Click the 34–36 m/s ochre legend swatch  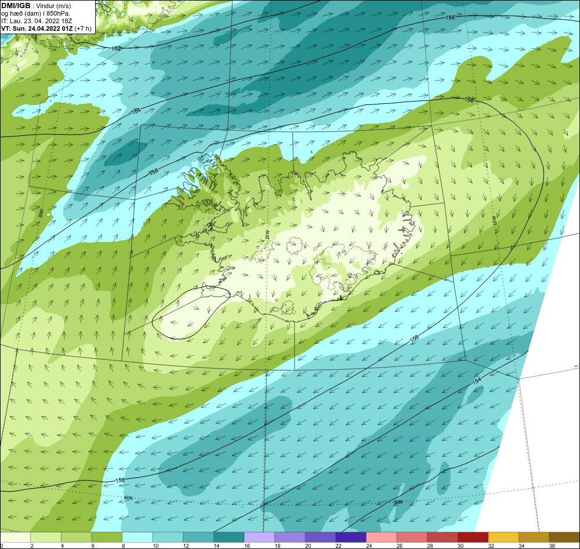[534, 537]
